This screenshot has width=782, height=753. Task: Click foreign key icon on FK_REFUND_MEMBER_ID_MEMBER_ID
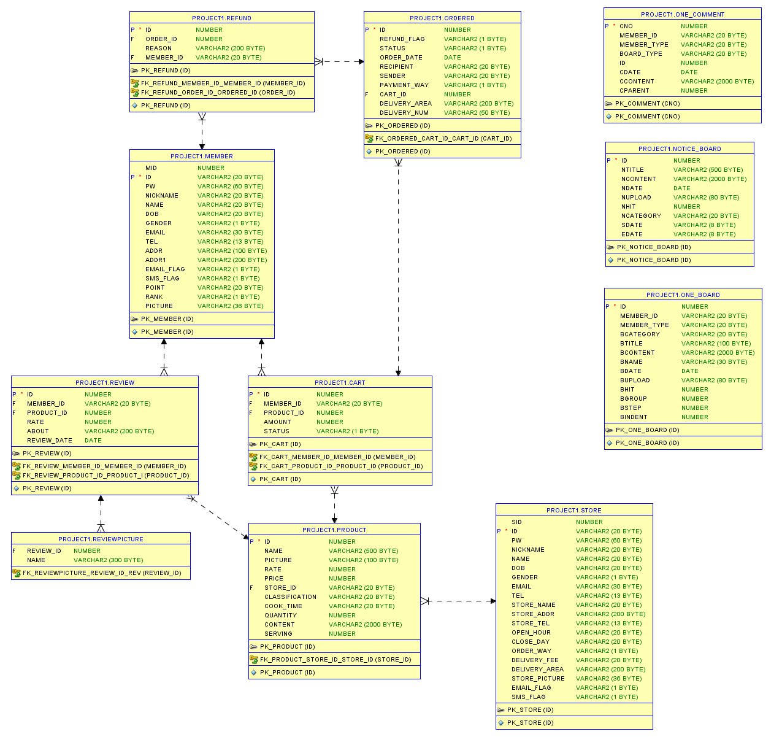tap(136, 82)
